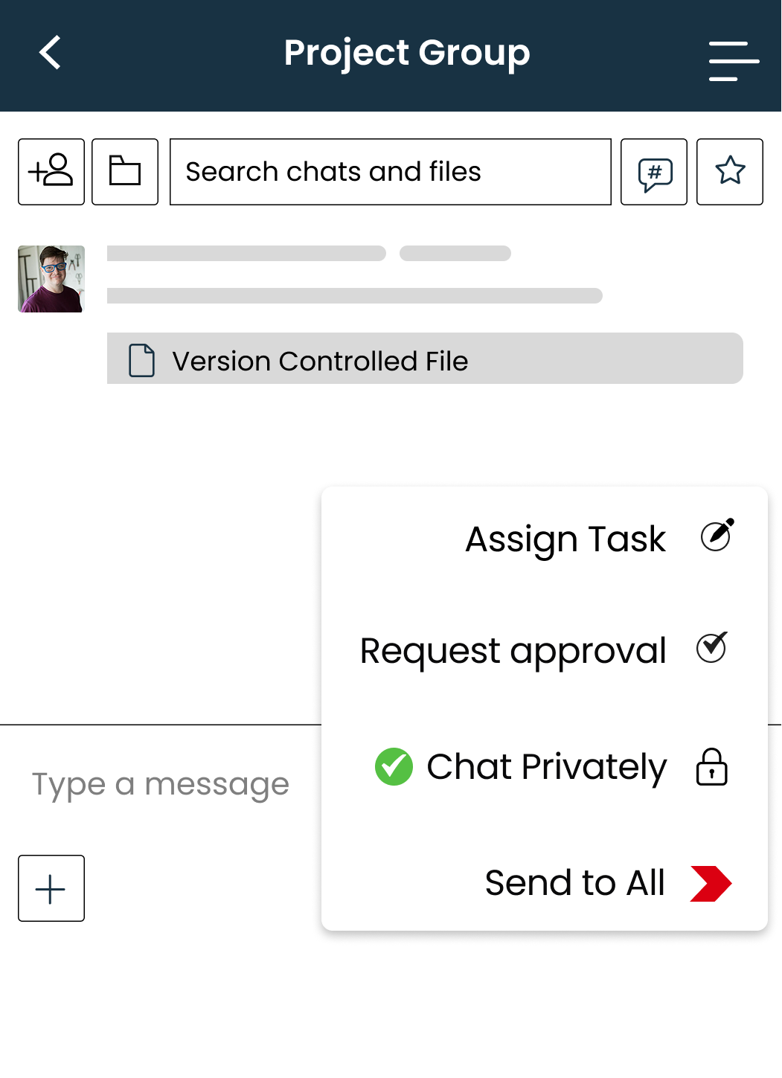Click the lock icon next to Chat Privately
Image resolution: width=782 pixels, height=1078 pixels.
pyautogui.click(x=711, y=768)
